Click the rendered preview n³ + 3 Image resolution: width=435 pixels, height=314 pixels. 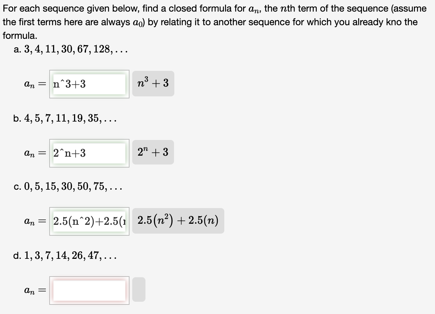[153, 83]
